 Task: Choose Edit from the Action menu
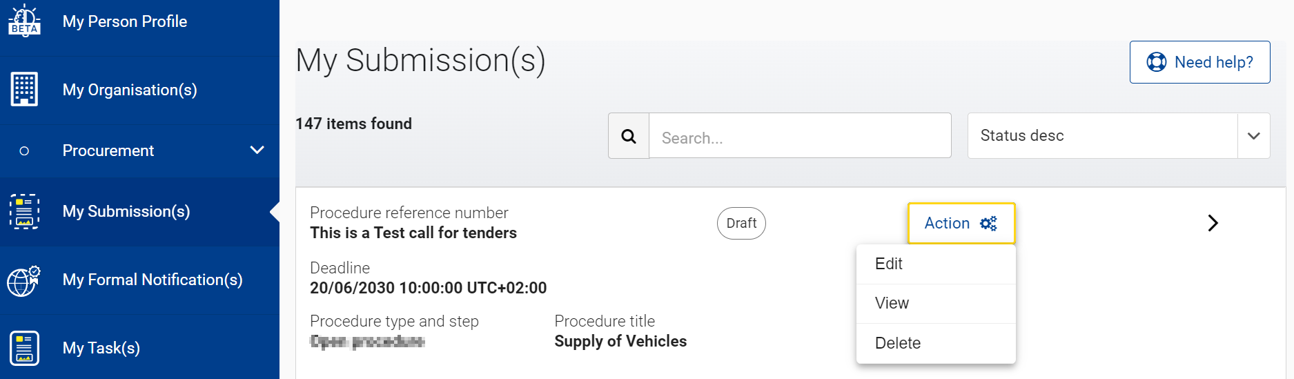(936, 264)
